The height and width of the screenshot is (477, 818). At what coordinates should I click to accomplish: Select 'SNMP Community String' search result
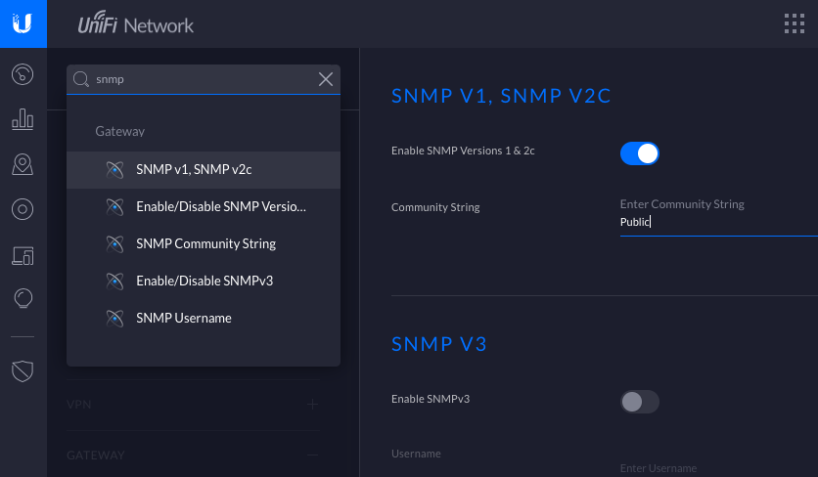pyautogui.click(x=205, y=243)
